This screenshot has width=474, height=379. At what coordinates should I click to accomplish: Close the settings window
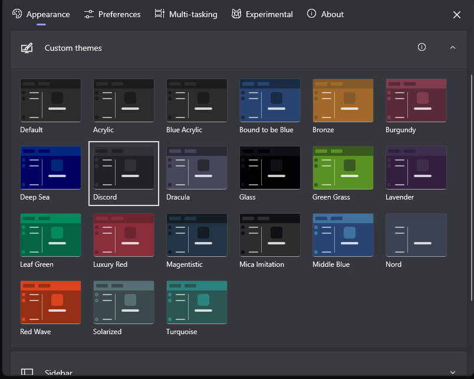click(x=457, y=15)
